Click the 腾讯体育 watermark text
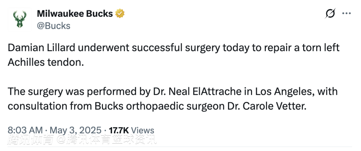This screenshot has height=151, width=361. [x=31, y=140]
